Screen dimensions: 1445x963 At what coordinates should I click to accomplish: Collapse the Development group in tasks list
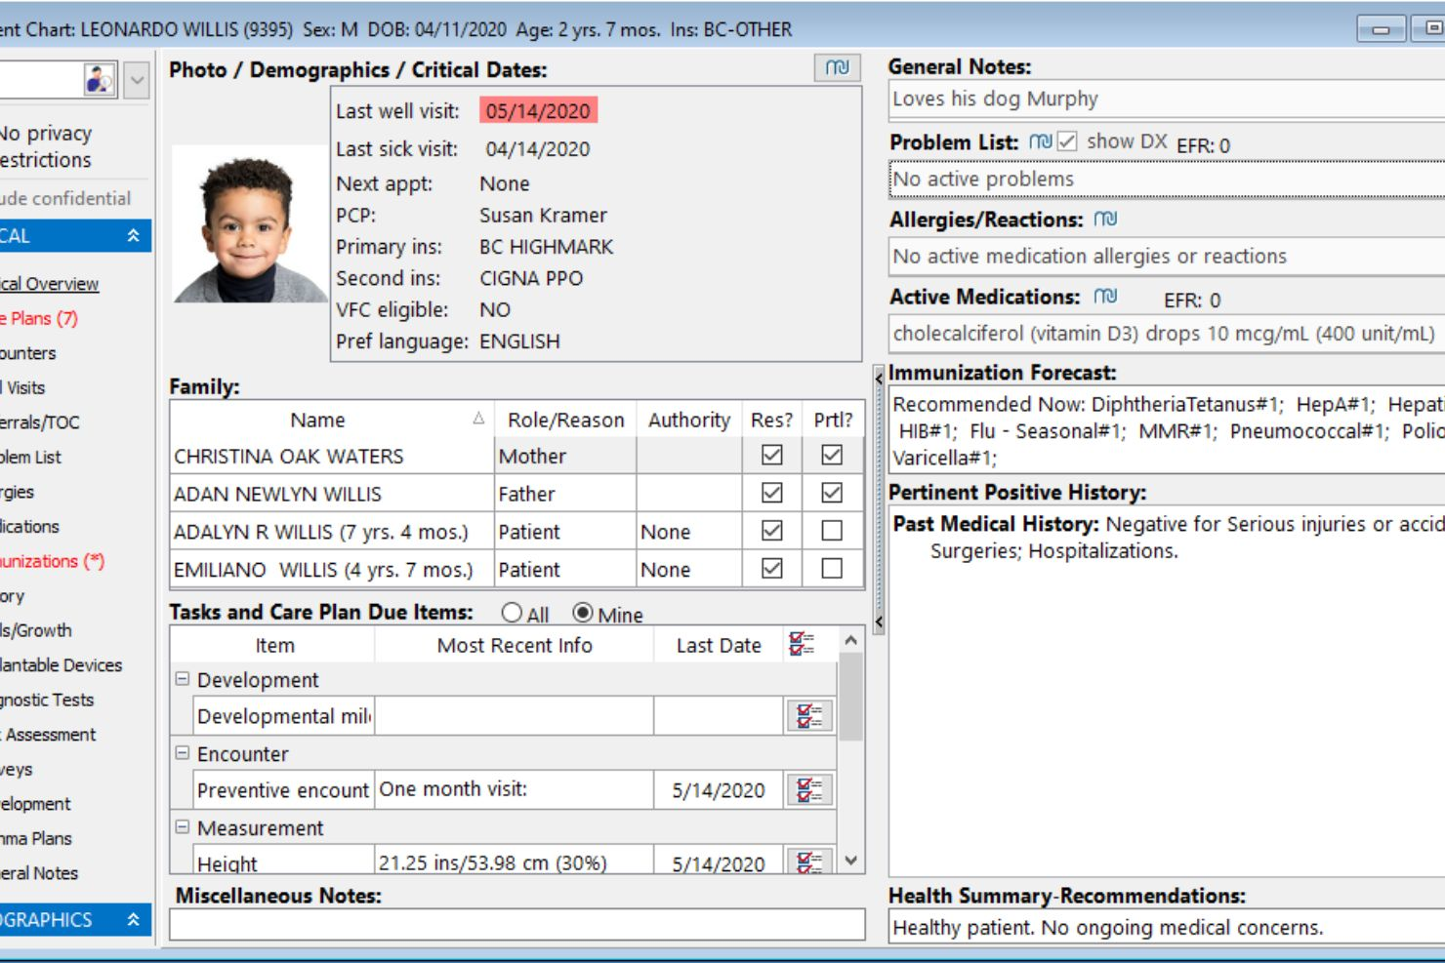(x=182, y=678)
